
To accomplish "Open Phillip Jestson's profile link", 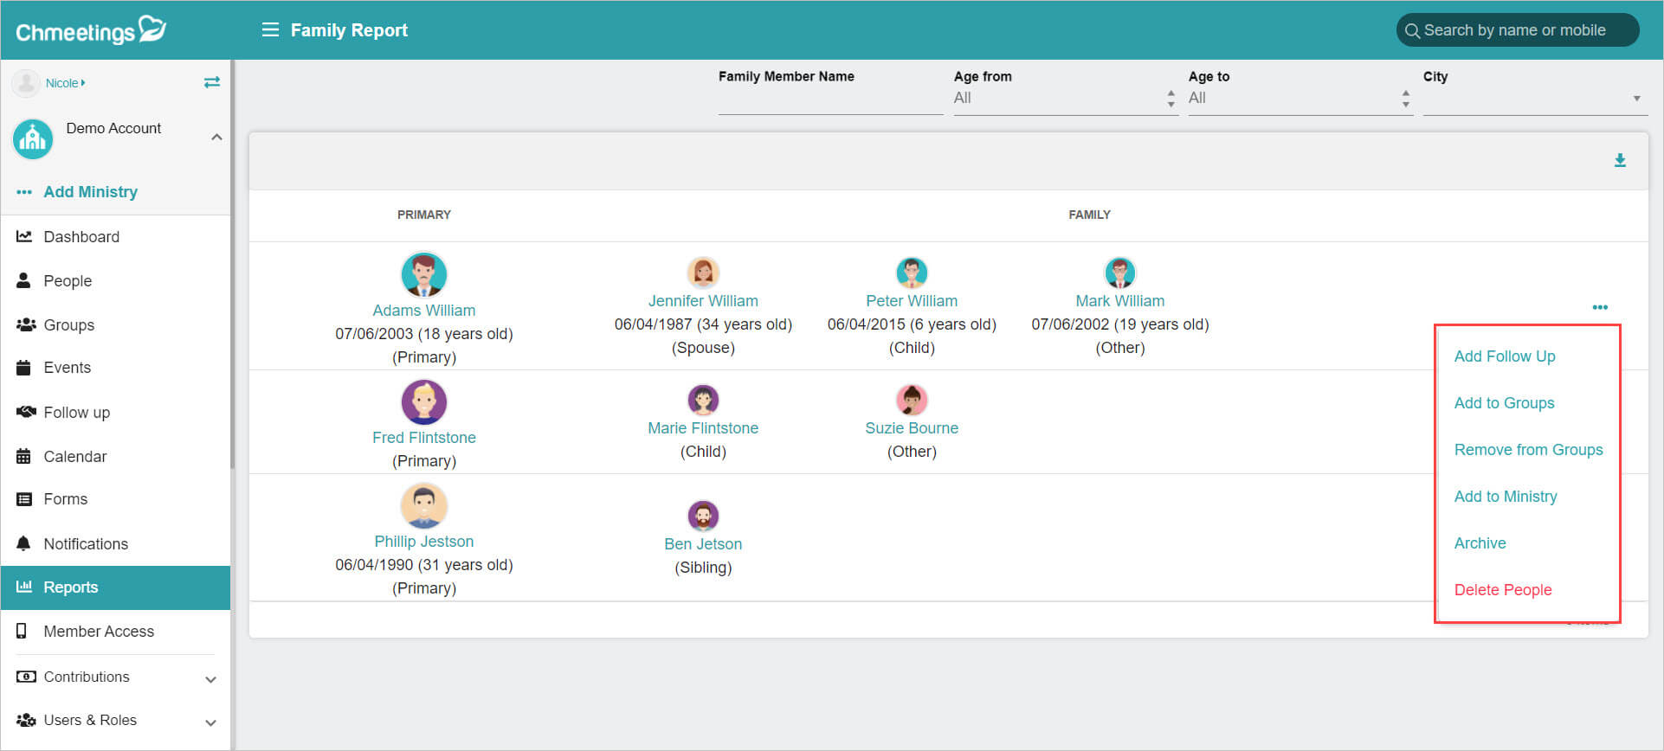I will tap(424, 541).
